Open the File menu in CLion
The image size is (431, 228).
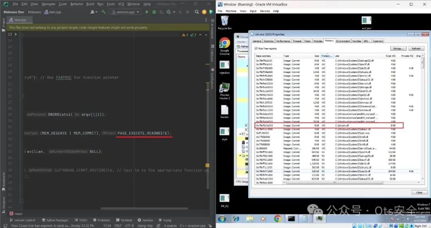tap(16, 4)
